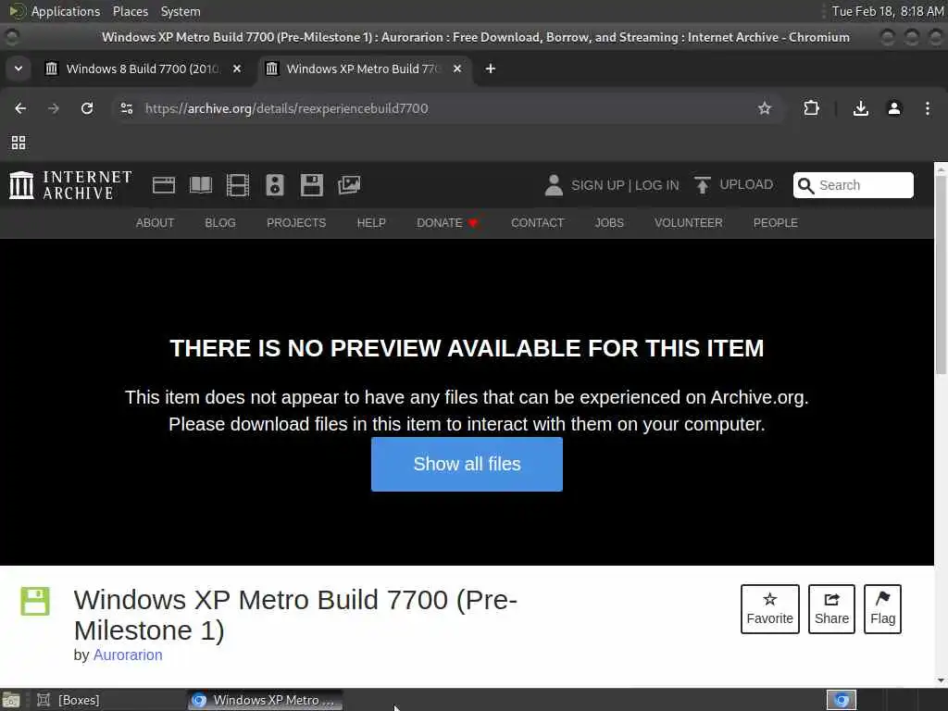The image size is (948, 711).
Task: Click the green software item icon
Action: [x=35, y=602]
